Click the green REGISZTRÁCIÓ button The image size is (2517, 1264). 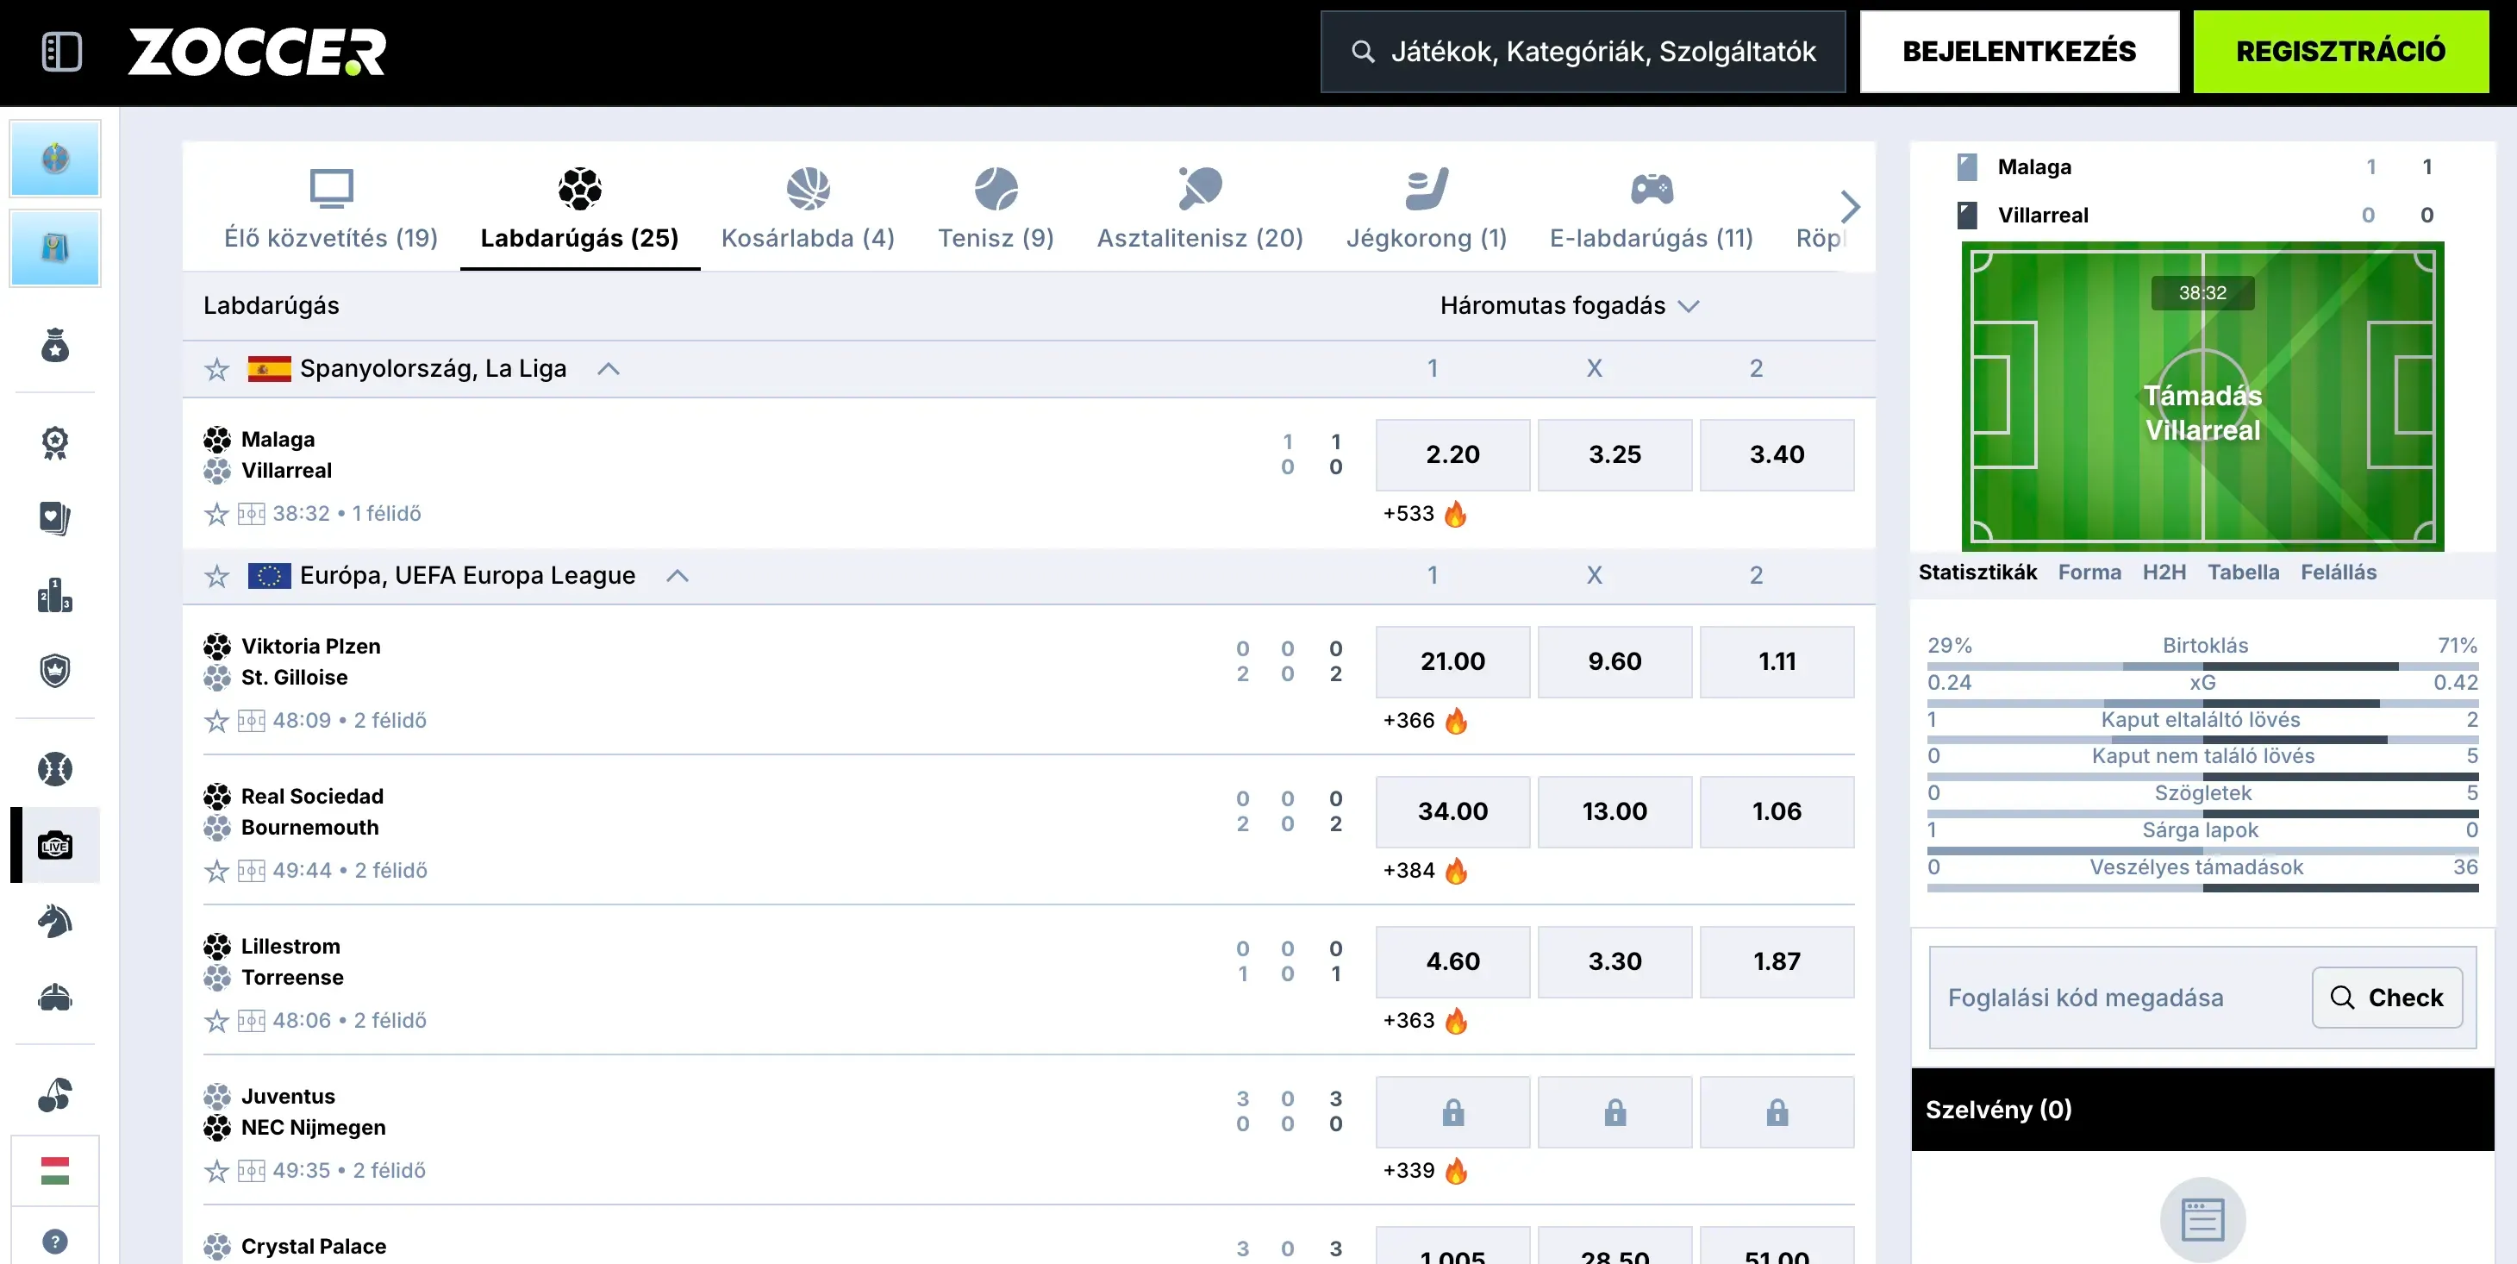(x=2341, y=52)
